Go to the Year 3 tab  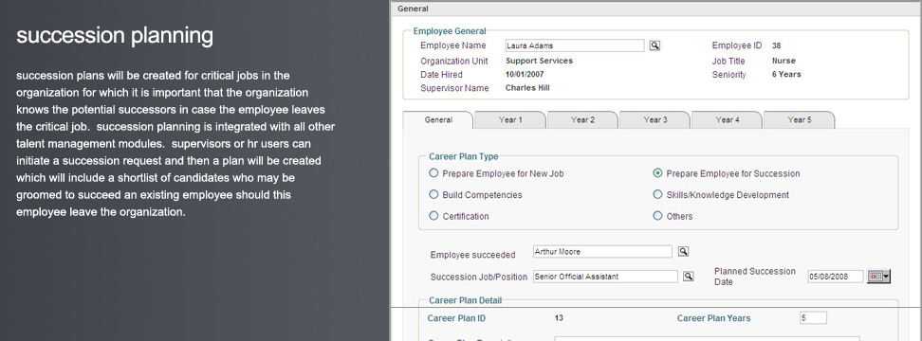coord(655,119)
